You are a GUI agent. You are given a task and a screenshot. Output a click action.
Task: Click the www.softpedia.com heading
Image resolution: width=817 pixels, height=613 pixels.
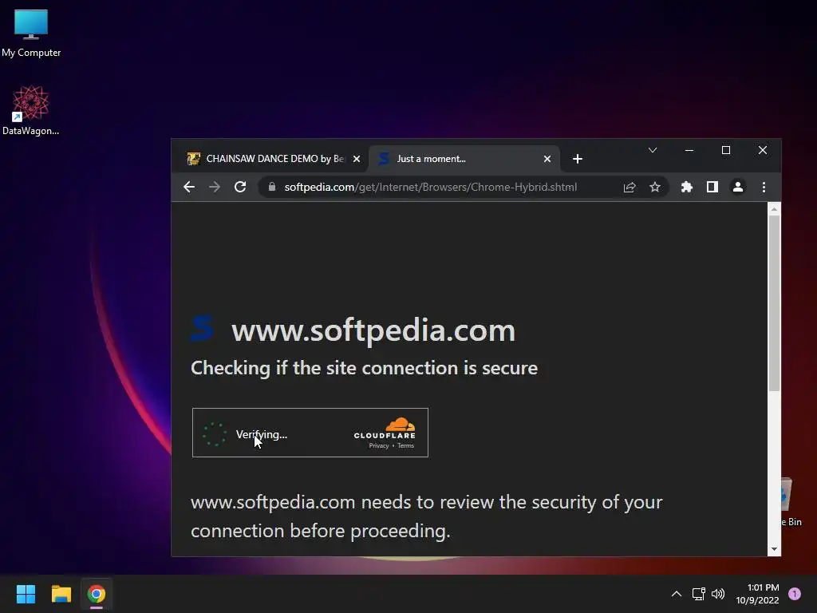point(373,330)
